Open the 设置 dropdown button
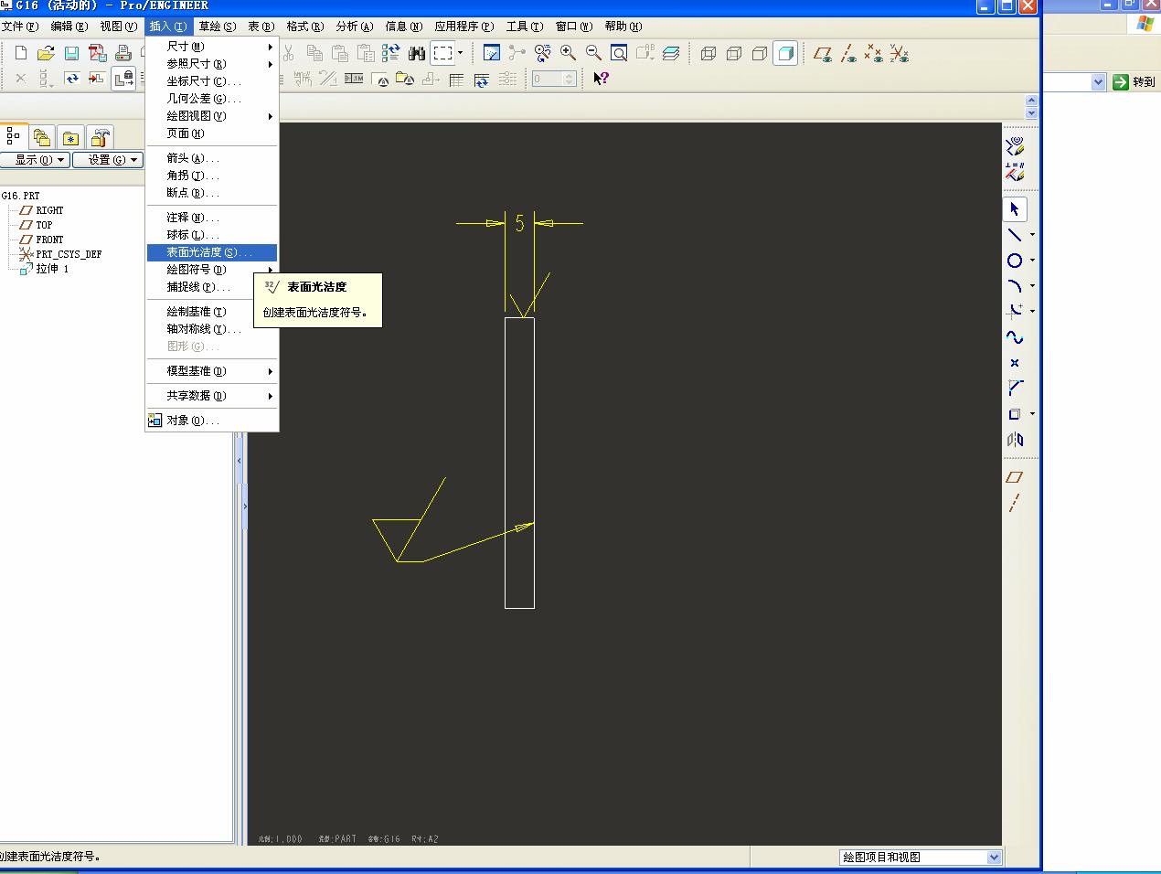This screenshot has width=1161, height=874. pyautogui.click(x=108, y=160)
